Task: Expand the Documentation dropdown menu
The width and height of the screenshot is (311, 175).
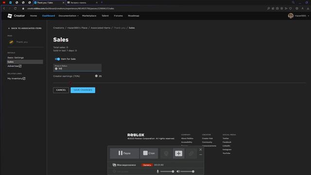Action: [x=69, y=16]
